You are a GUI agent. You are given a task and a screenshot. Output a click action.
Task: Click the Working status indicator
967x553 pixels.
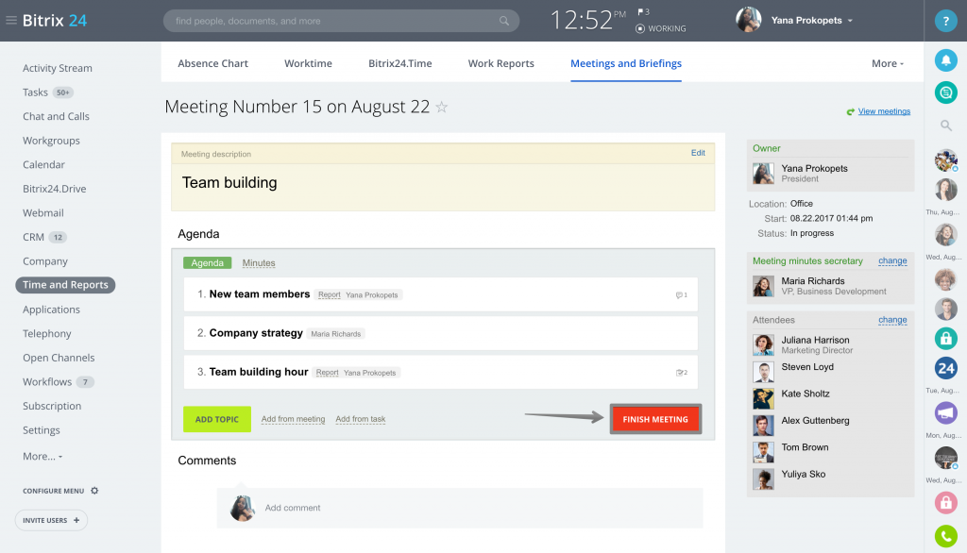pos(660,28)
